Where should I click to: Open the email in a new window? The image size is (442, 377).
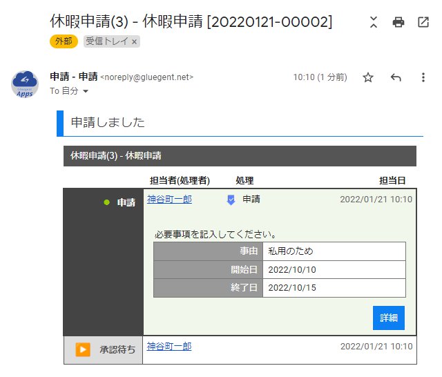423,22
